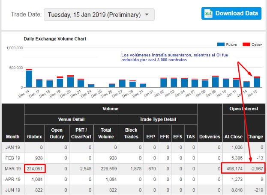Click the MAR 19 block trades 1,878
Viewport: 267px width, 195px height.
coord(136,168)
